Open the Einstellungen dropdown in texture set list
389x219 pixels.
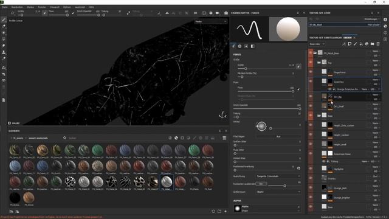pyautogui.click(x=372, y=19)
